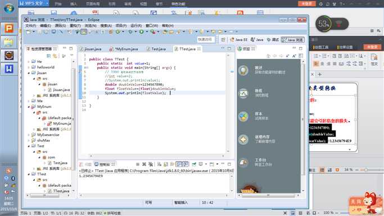This screenshot has height=216, width=384.
Task: Start debugging with the bug icon
Action: pos(130,32)
